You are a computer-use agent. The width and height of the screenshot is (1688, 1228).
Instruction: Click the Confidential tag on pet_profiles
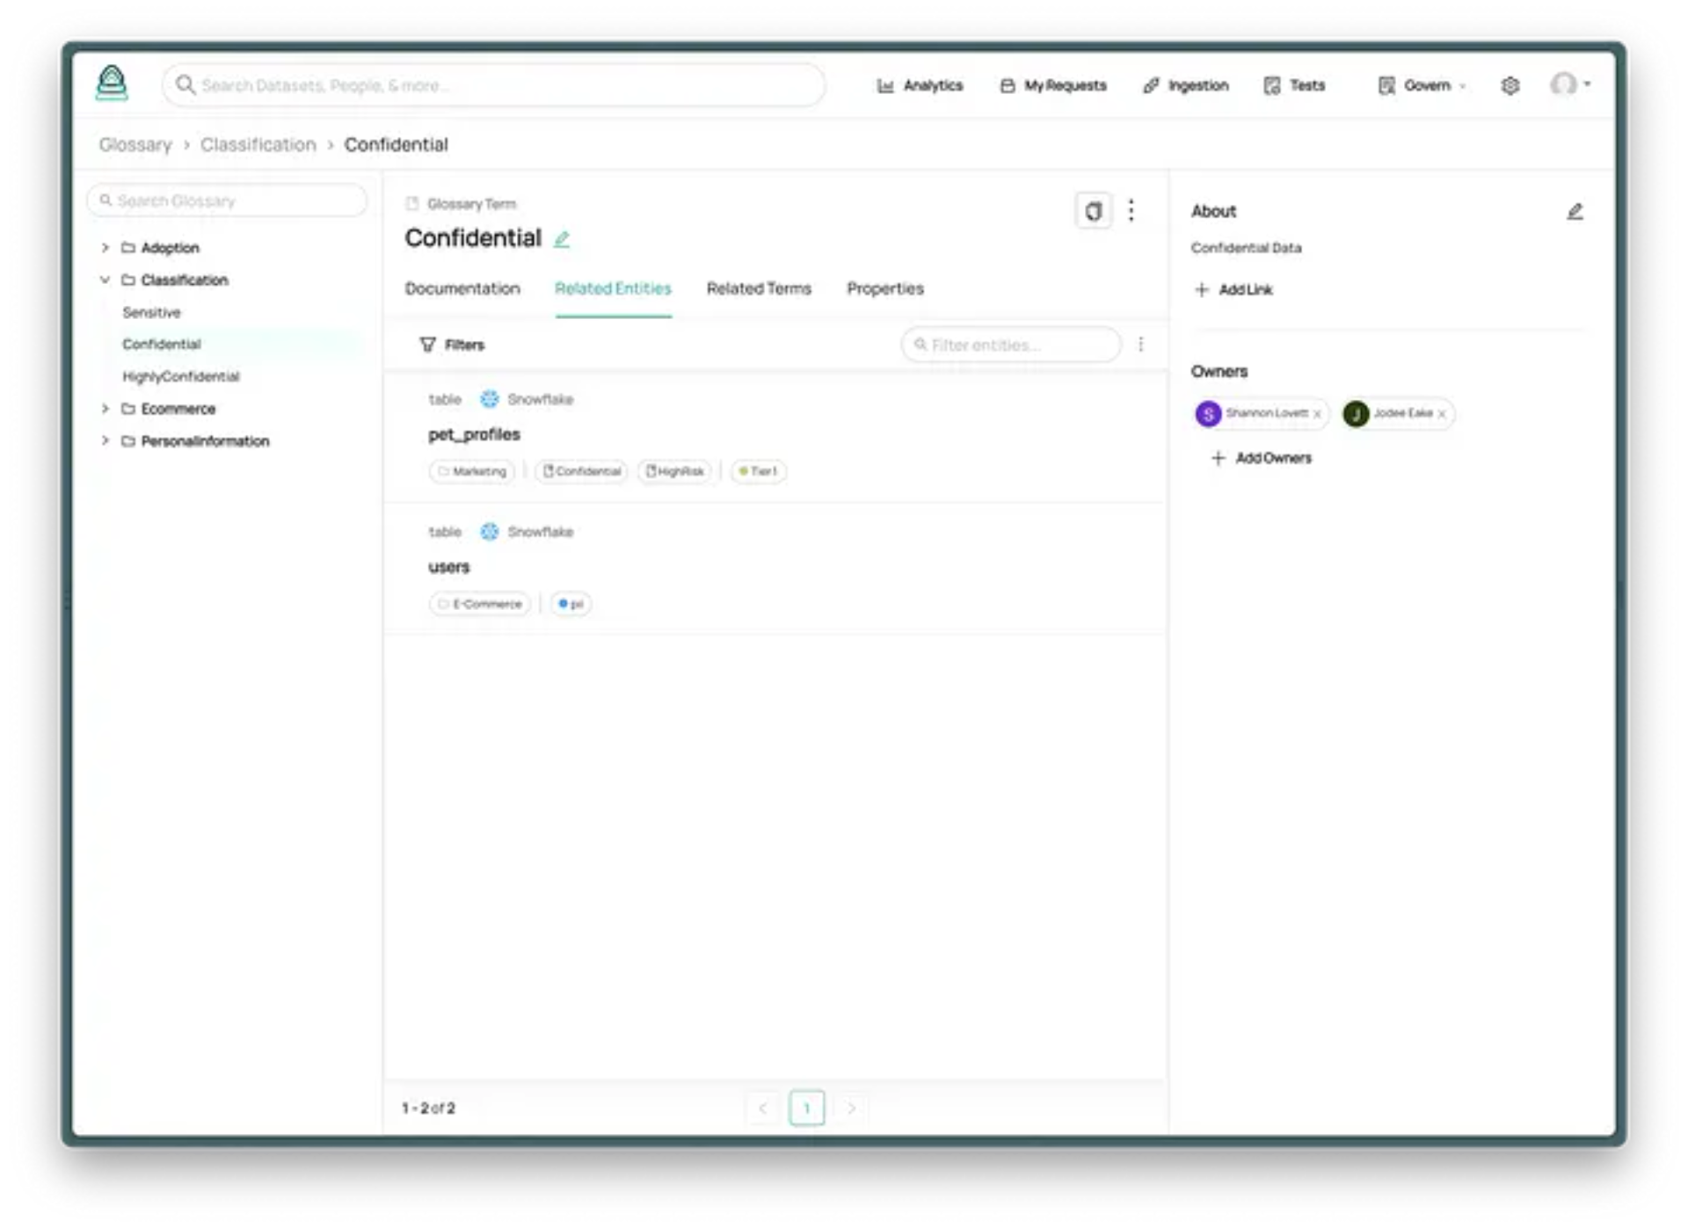581,471
